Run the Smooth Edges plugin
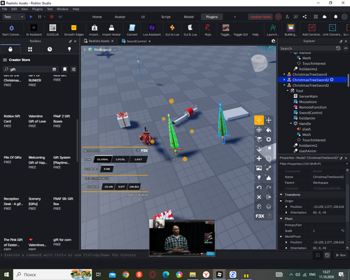 click(x=73, y=30)
